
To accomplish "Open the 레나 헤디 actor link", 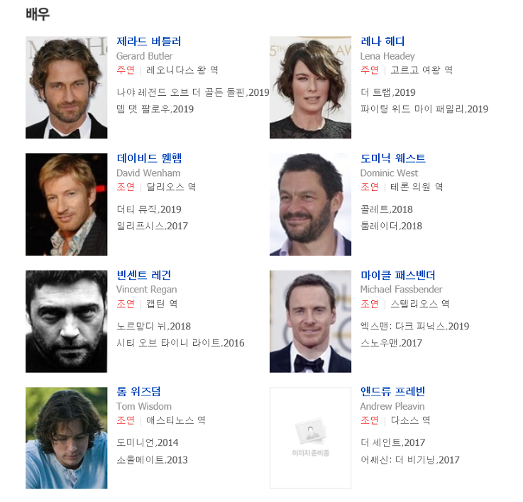I will 382,41.
